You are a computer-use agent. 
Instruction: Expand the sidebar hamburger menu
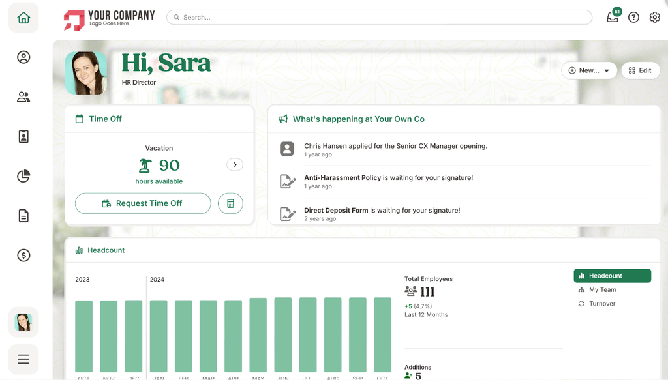(23, 359)
